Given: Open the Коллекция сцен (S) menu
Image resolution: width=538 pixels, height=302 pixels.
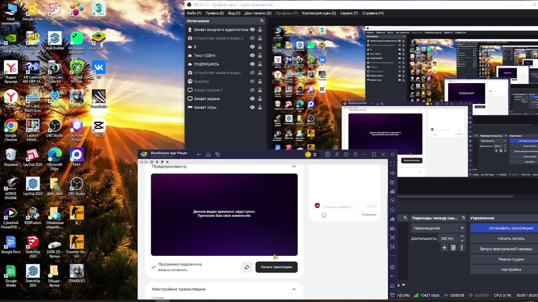Looking at the screenshot, I should (319, 13).
